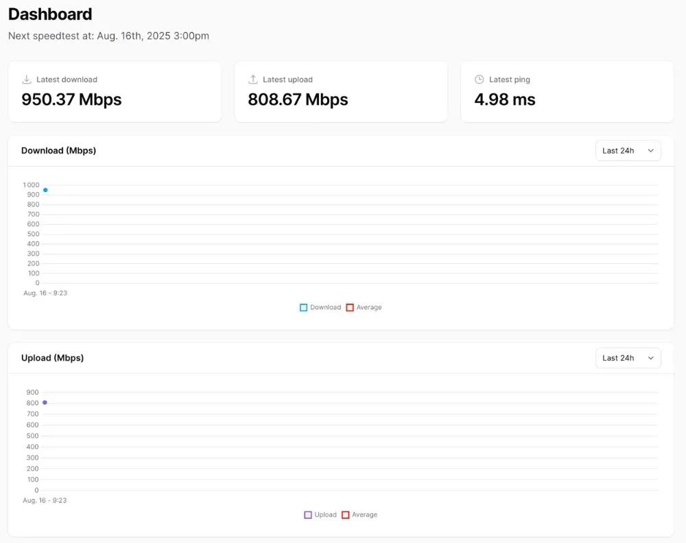Click the clock icon beside Latest ping
Image resolution: width=686 pixels, height=543 pixels.
(480, 80)
